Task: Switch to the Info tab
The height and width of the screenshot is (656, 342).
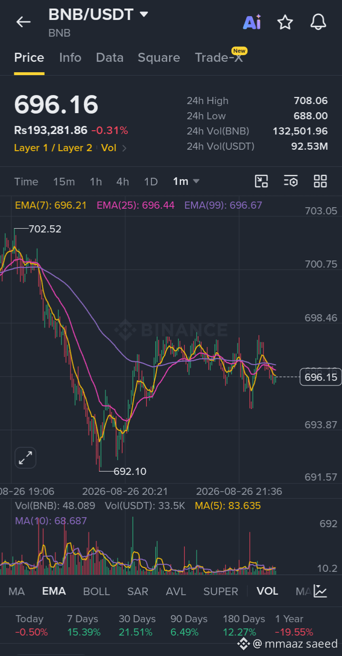Action: click(70, 58)
